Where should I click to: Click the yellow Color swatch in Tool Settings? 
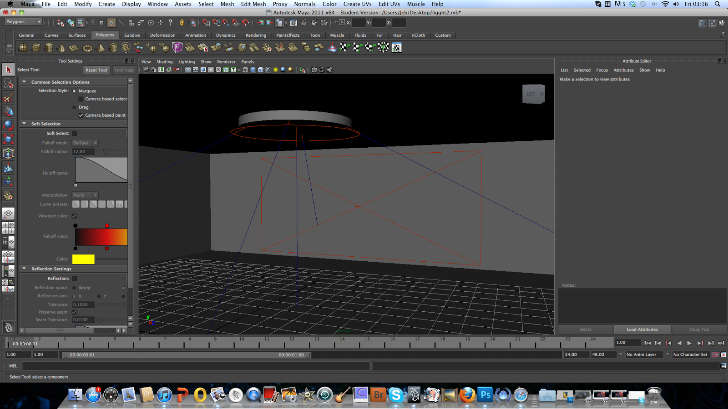pos(84,259)
